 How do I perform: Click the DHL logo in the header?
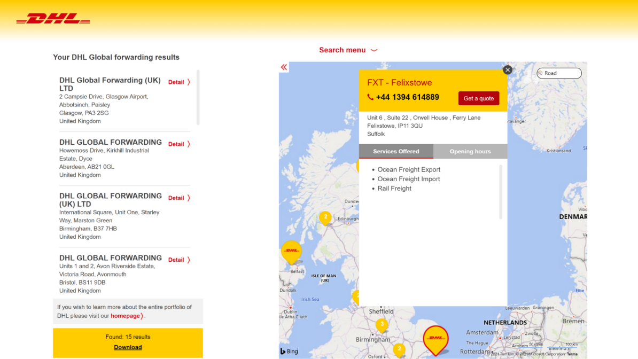pos(52,18)
